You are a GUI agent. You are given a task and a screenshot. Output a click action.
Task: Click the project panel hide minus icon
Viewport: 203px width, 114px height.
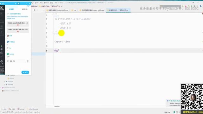44,10
